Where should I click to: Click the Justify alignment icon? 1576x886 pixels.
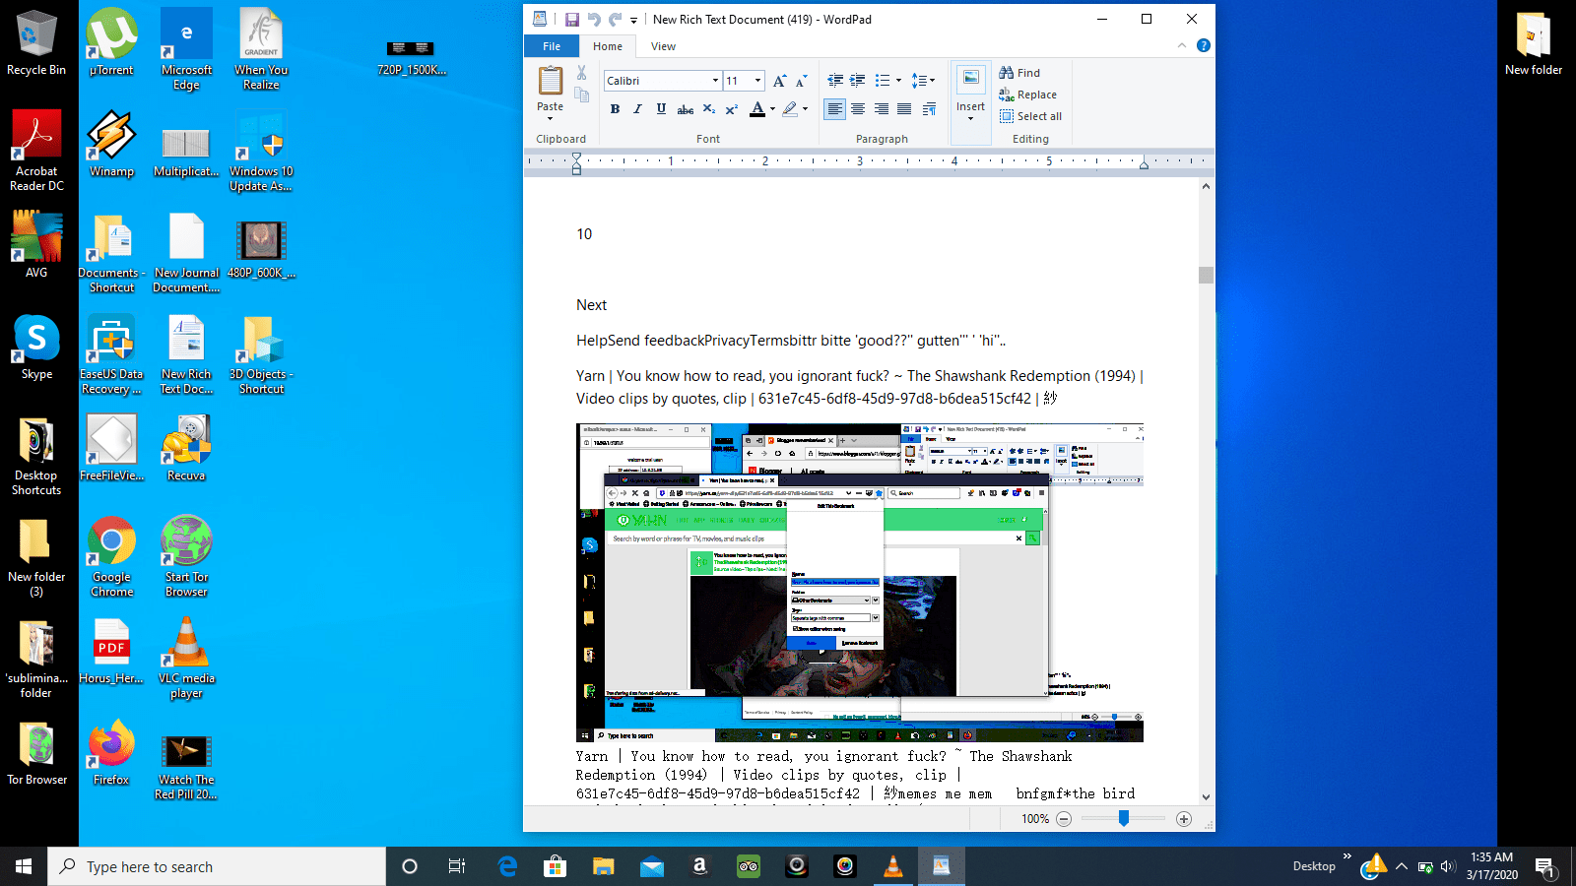click(x=904, y=109)
